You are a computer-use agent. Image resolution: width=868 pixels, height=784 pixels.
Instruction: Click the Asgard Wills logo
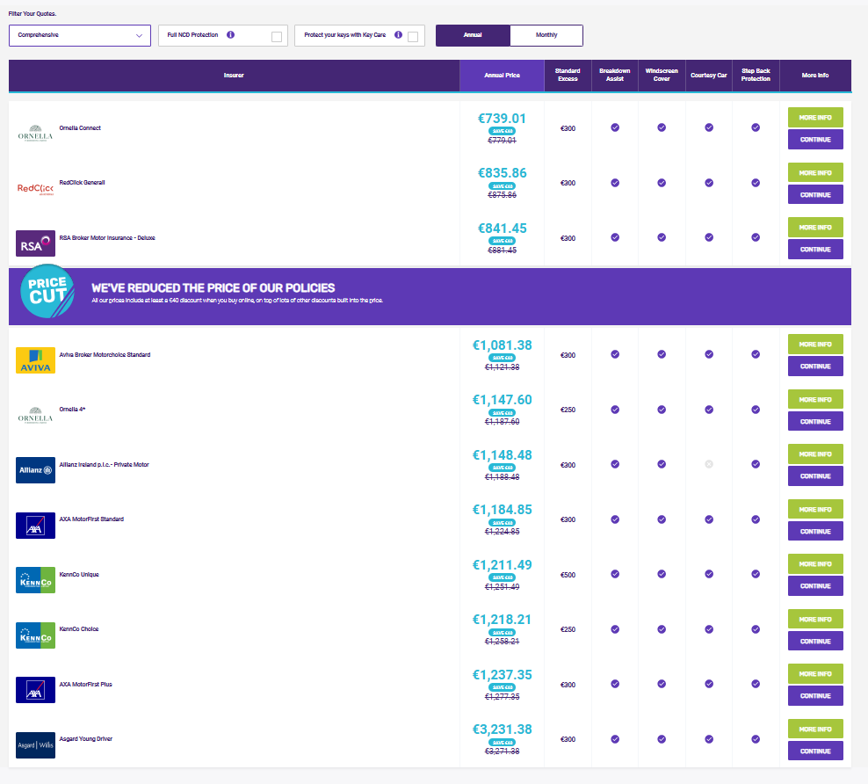point(35,745)
